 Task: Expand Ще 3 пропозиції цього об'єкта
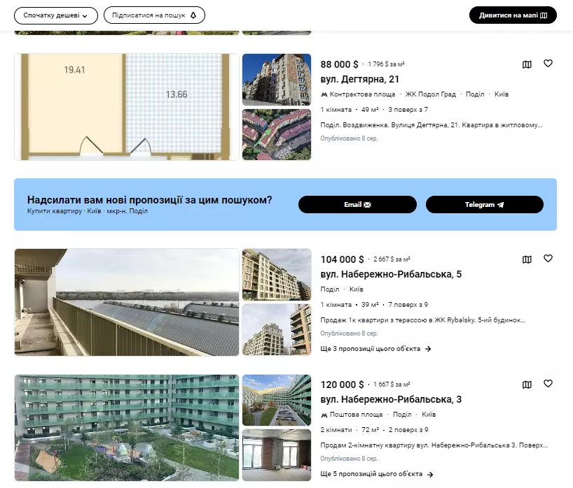coord(375,349)
